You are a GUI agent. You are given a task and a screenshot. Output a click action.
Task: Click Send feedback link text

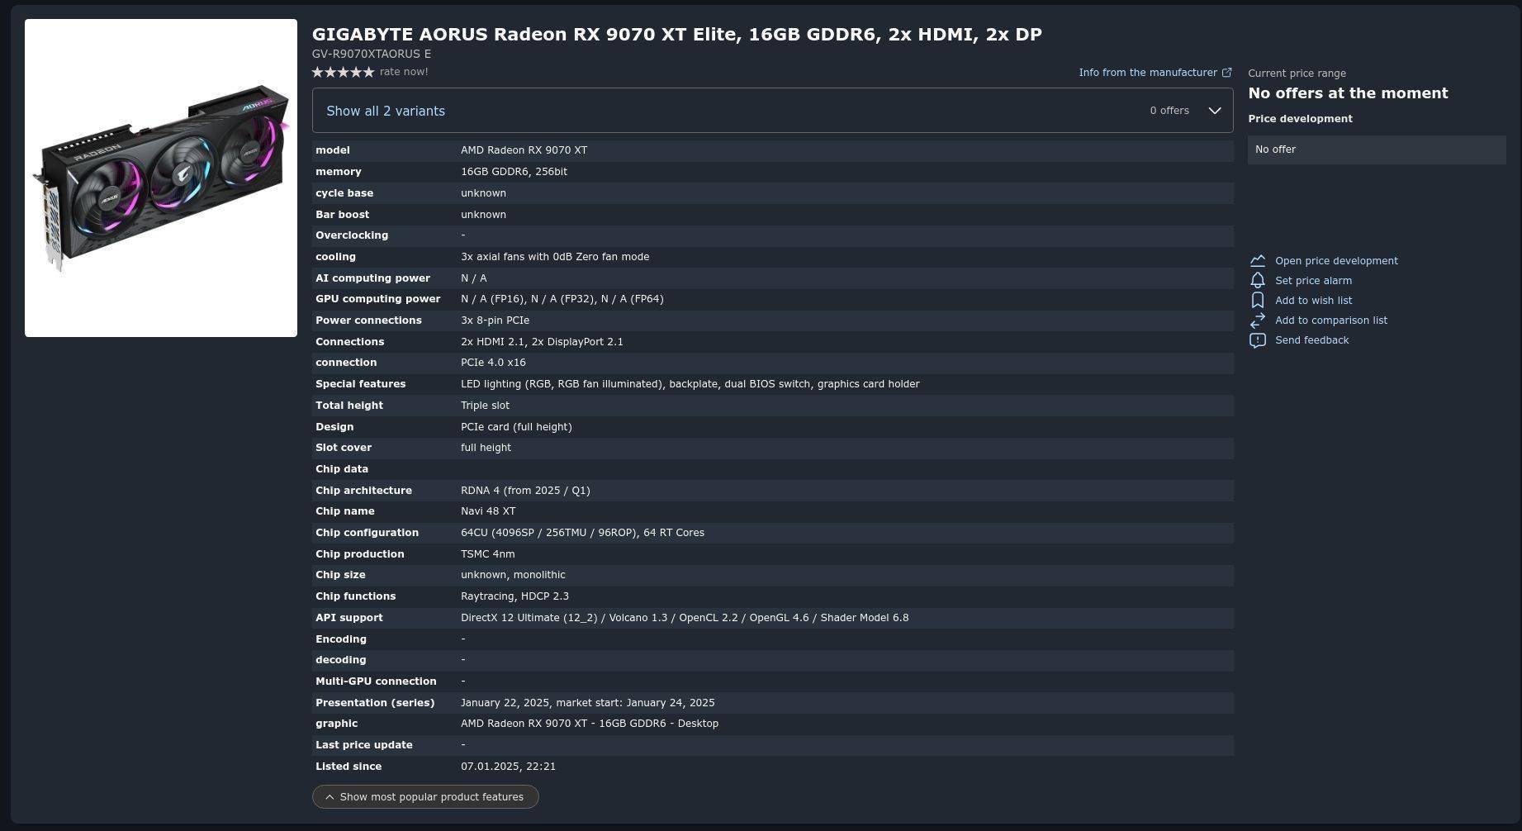pyautogui.click(x=1311, y=340)
